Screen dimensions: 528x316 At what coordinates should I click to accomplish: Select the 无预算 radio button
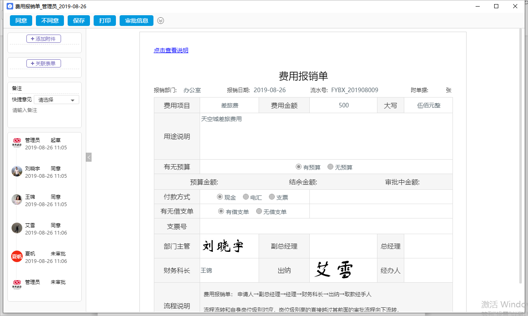coord(330,167)
